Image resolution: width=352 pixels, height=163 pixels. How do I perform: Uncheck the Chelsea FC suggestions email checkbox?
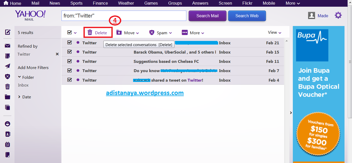pos(70,61)
